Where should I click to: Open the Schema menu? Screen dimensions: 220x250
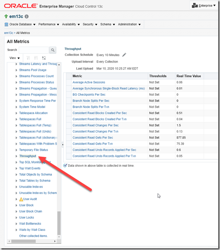coord(108,24)
